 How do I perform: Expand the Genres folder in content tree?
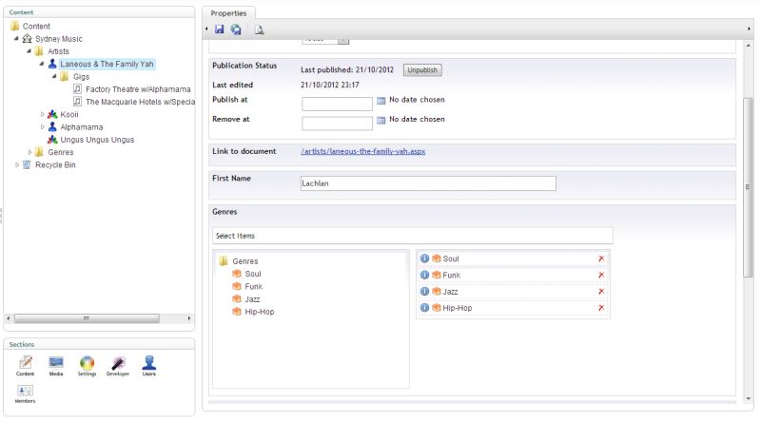29,152
